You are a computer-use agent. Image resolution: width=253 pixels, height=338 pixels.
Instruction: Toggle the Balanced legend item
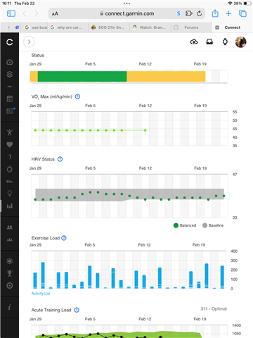(x=185, y=225)
